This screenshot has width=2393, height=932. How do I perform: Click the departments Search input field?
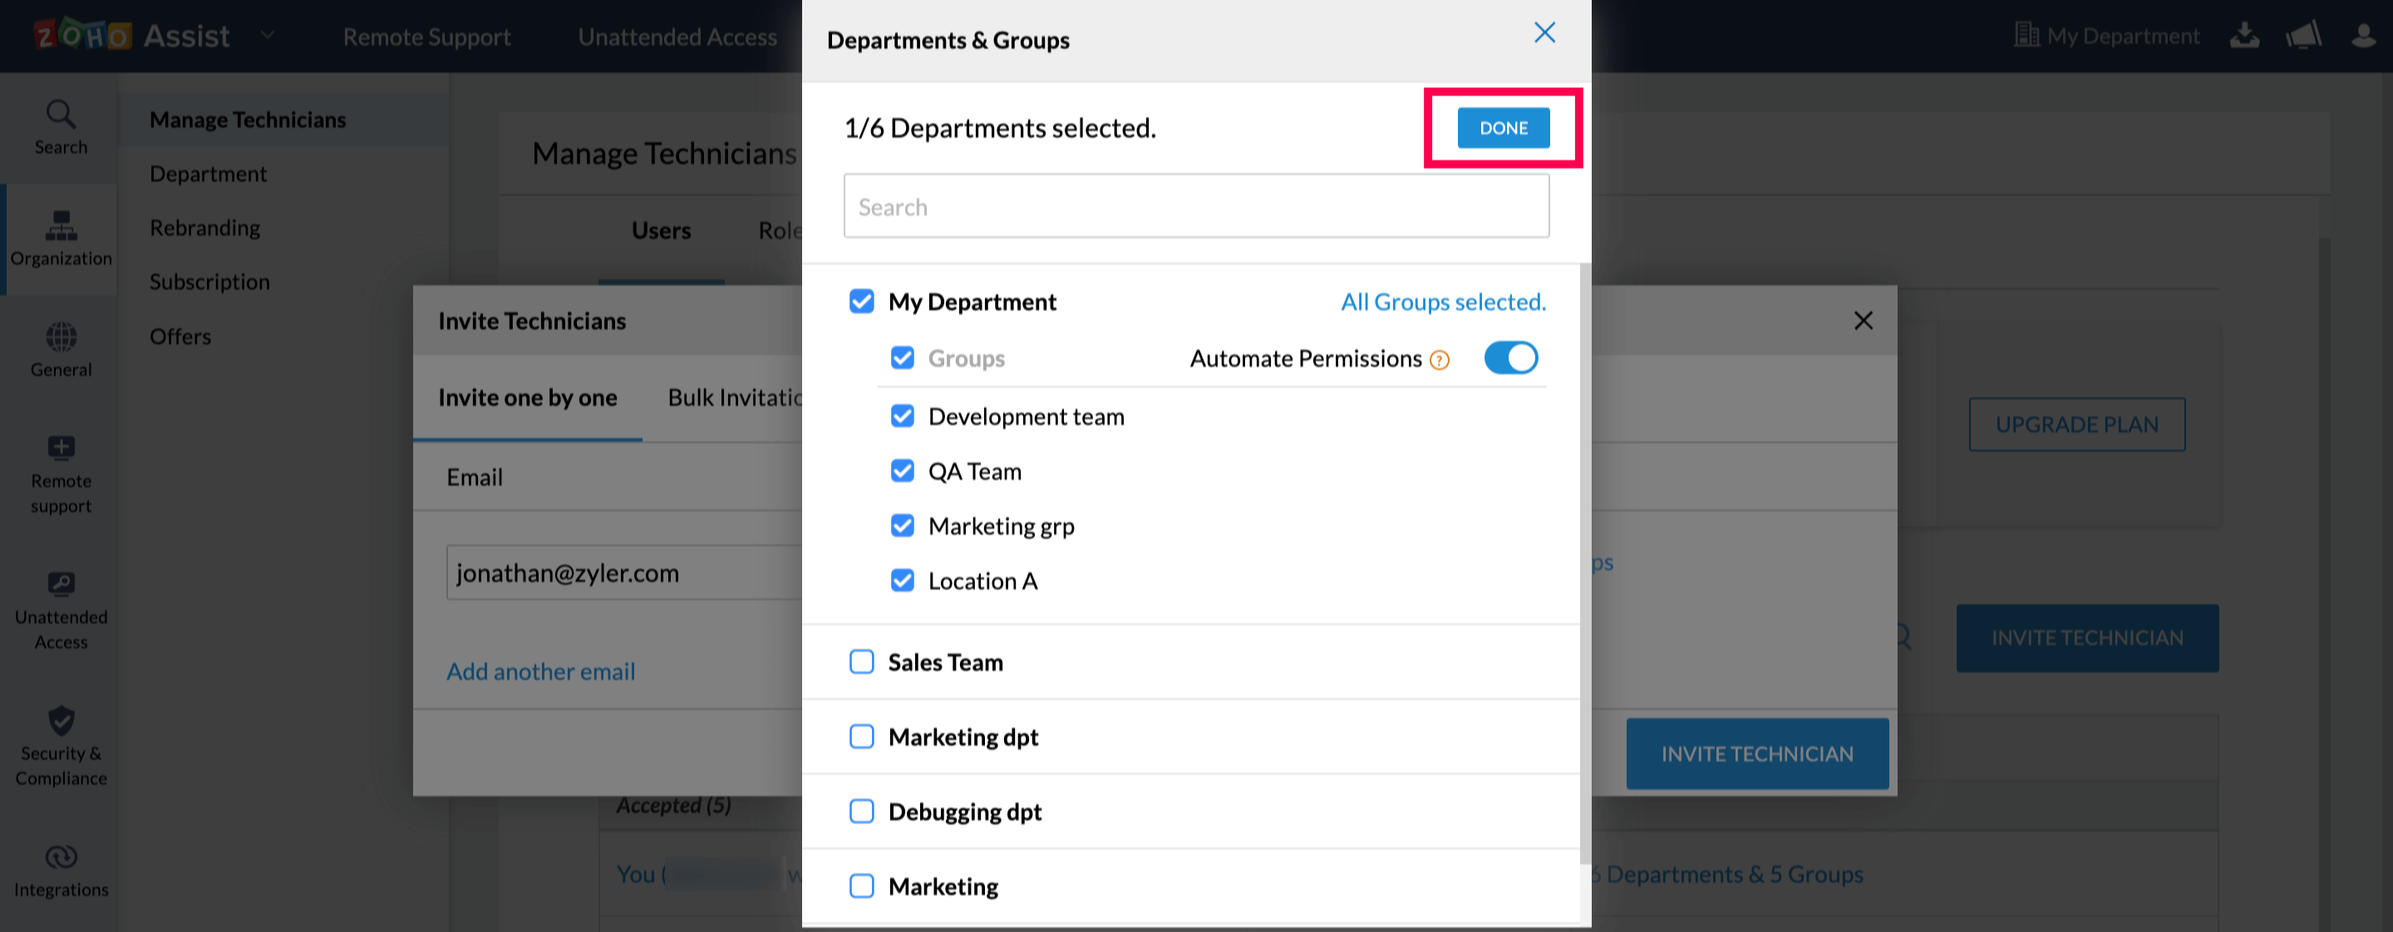tap(1195, 206)
